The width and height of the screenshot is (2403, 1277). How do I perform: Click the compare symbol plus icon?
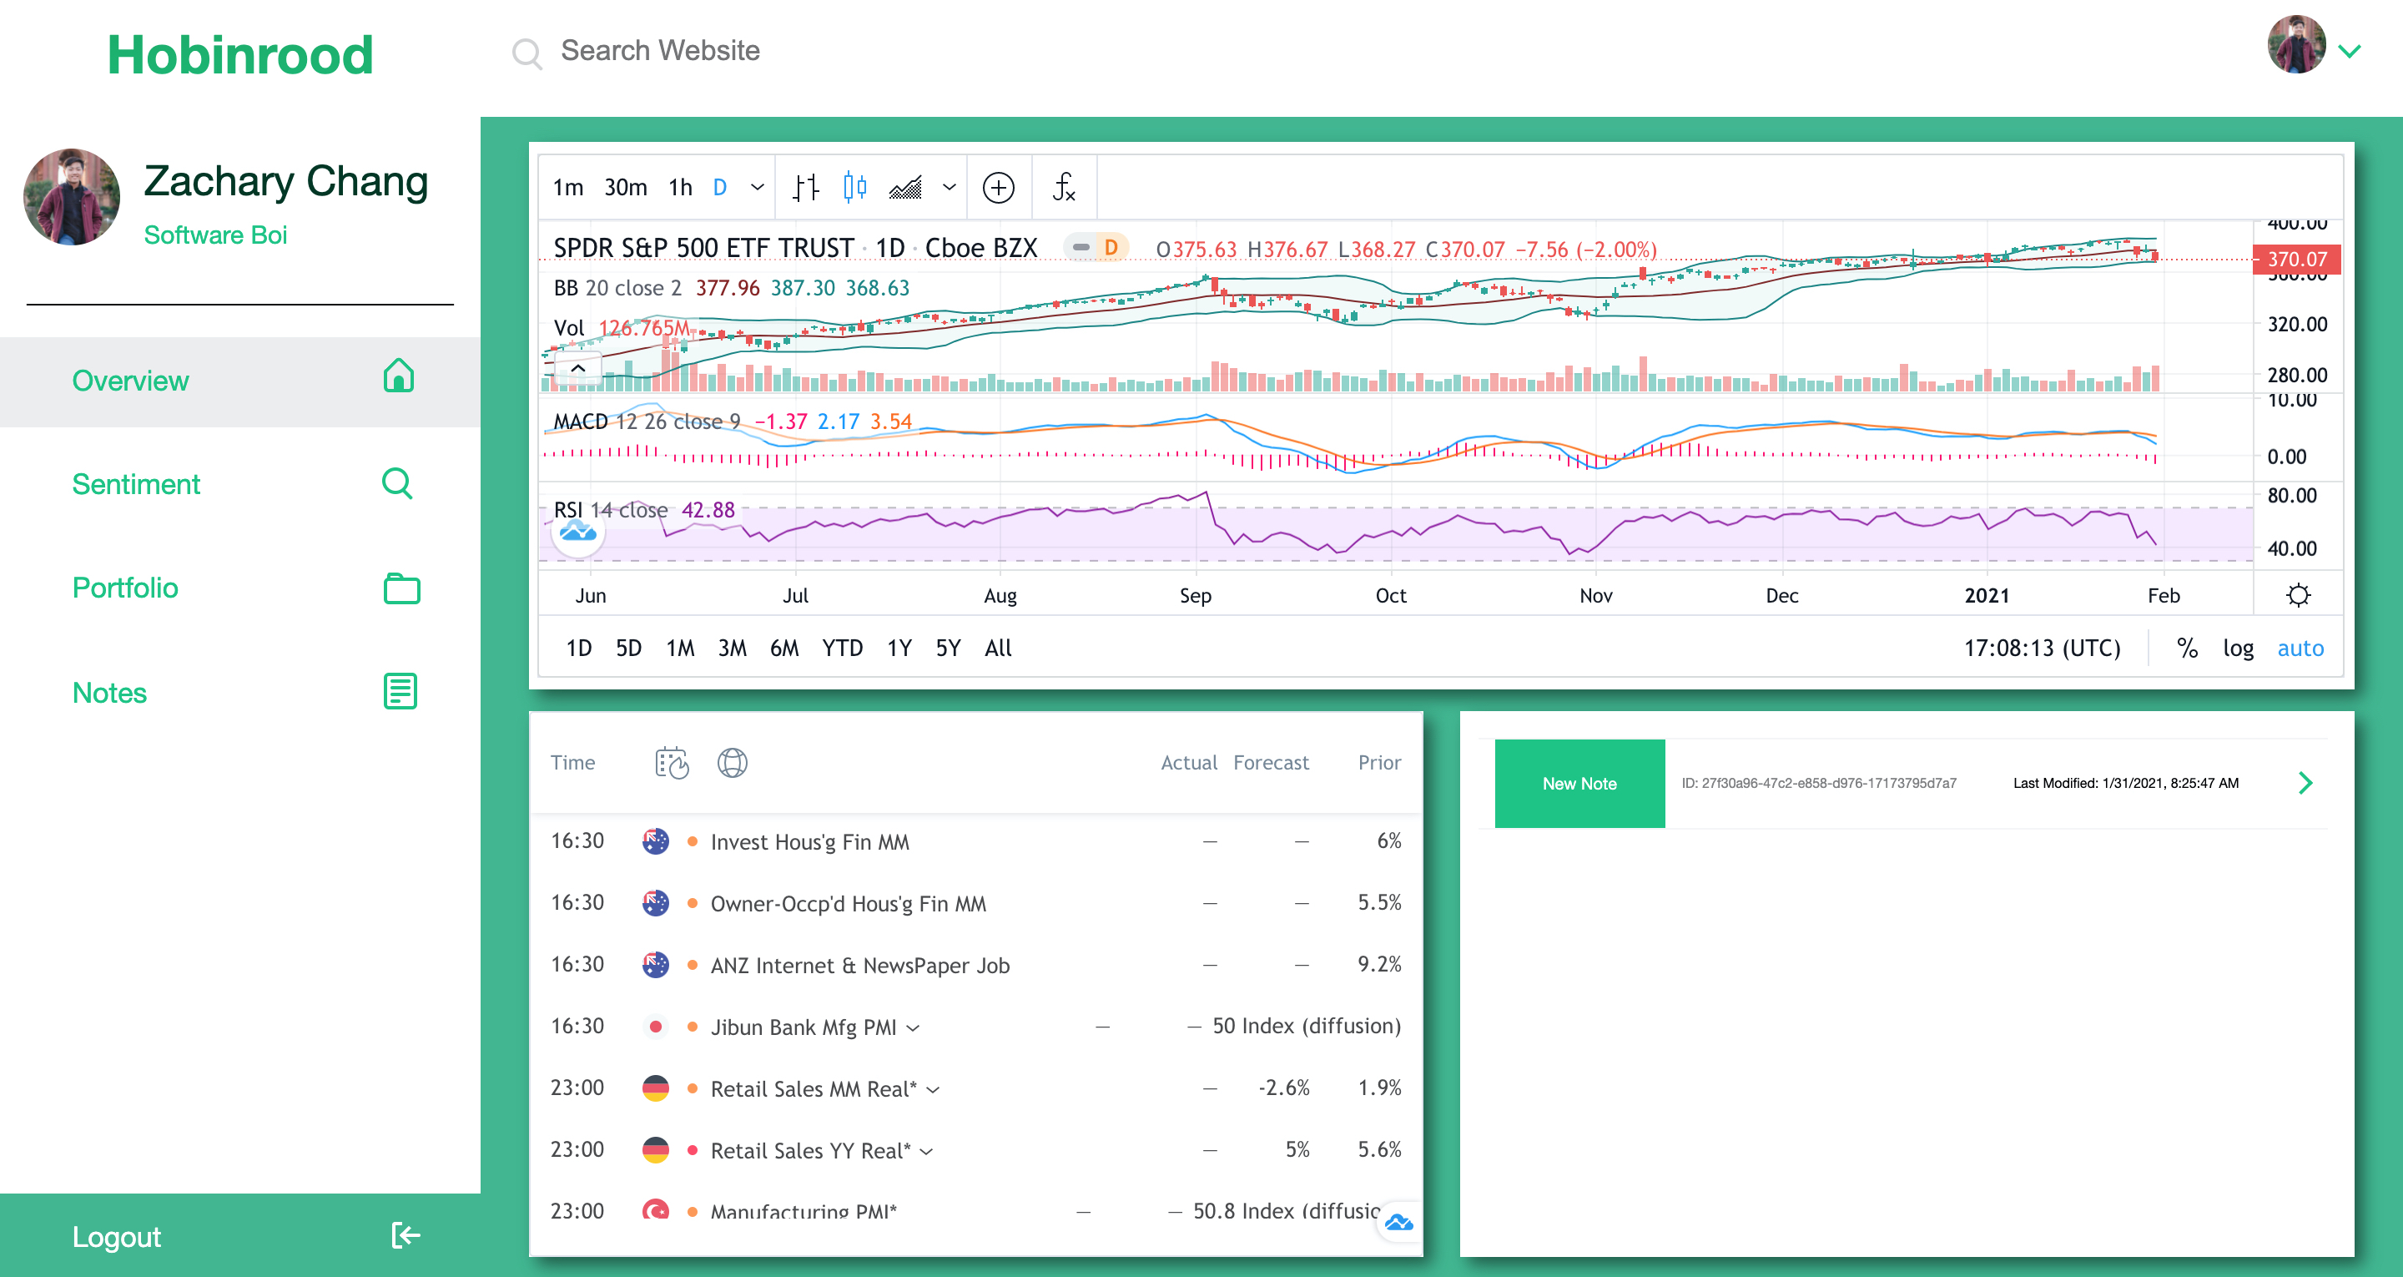click(x=998, y=188)
